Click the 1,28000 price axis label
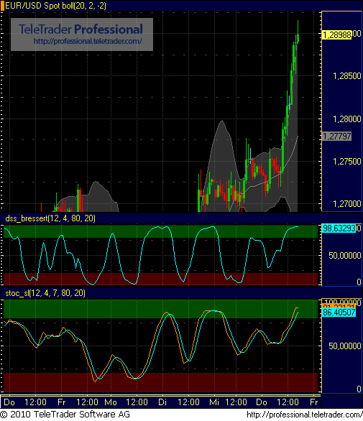 point(347,119)
